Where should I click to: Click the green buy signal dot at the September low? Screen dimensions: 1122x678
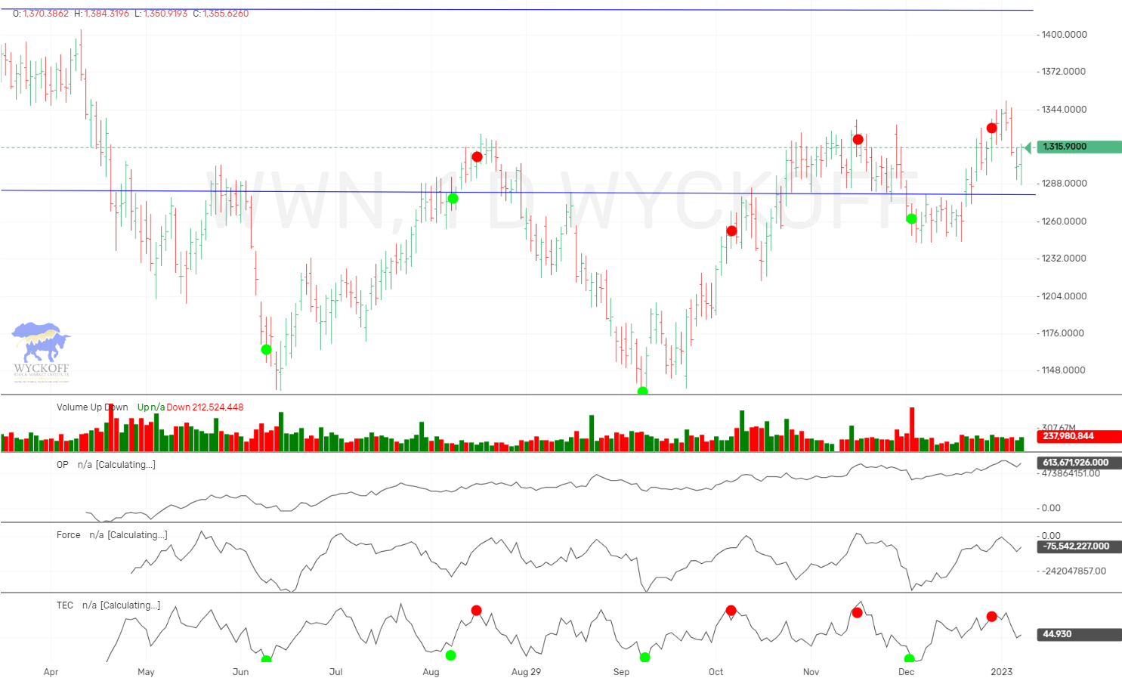[x=641, y=391]
